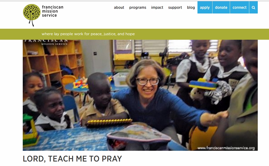Viewport: 269px width, 166px height.
Task: Click the Franciscan Mission Service watermark on the photo
Action: pos(46,42)
